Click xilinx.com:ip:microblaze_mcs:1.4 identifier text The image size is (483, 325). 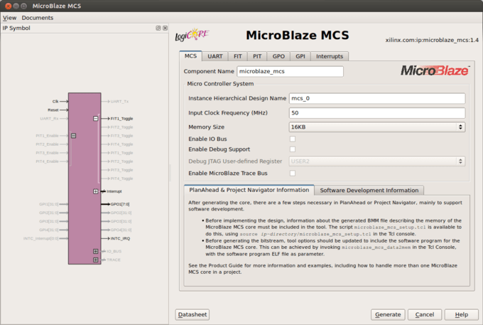click(432, 40)
